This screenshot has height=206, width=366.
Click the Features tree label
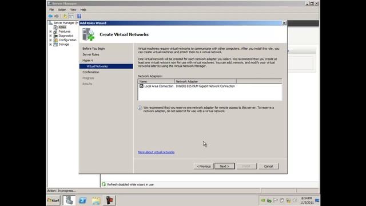point(65,31)
